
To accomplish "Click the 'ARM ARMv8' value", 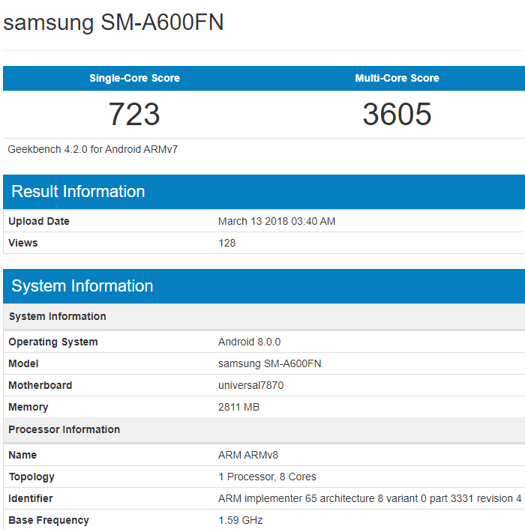I will pos(248,455).
